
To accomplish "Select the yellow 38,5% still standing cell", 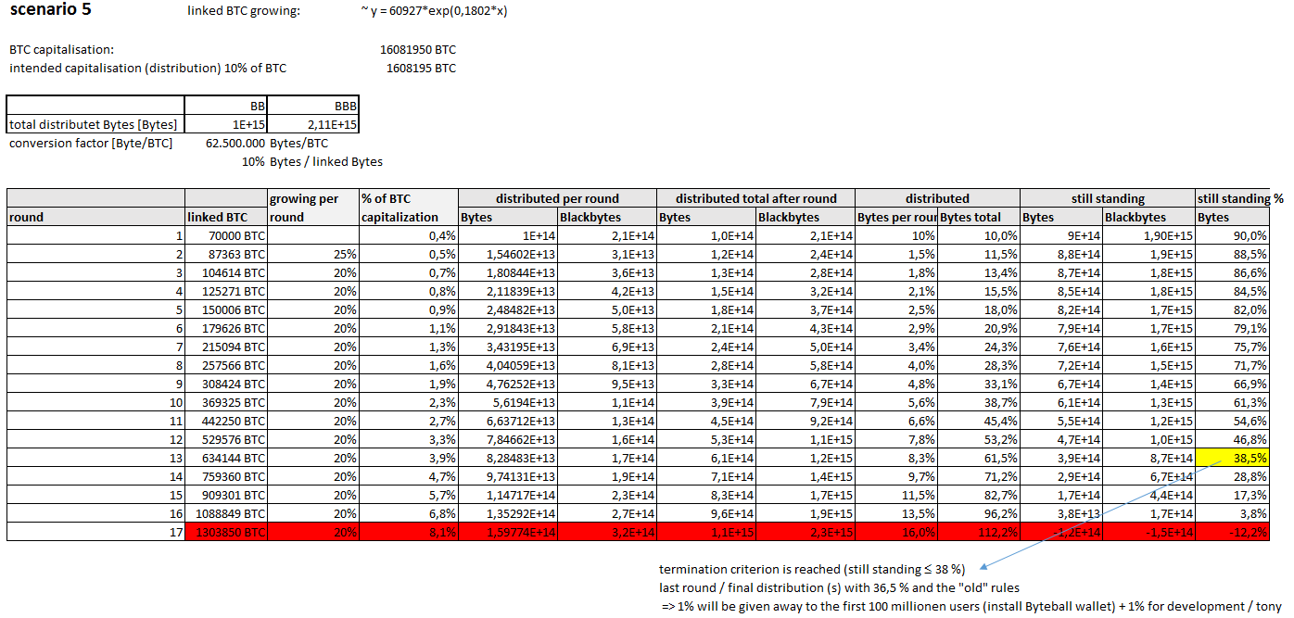I will point(1232,458).
